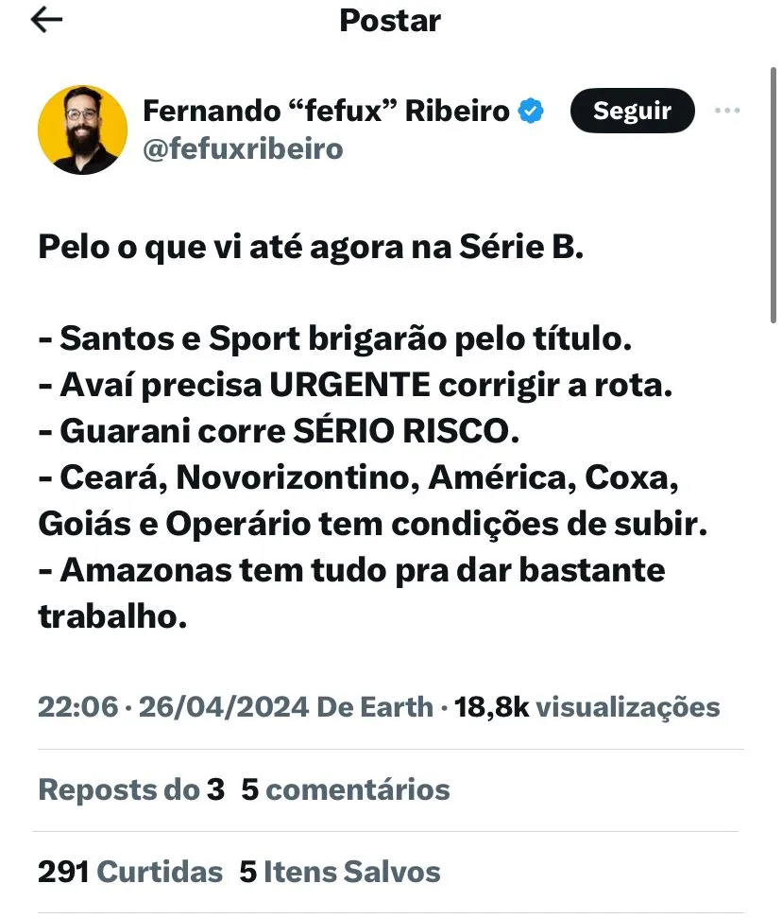Open the three-dot more options menu
The width and height of the screenshot is (782, 918).
[x=727, y=111]
